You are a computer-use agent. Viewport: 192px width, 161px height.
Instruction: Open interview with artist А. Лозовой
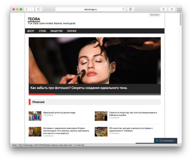pos(131,129)
